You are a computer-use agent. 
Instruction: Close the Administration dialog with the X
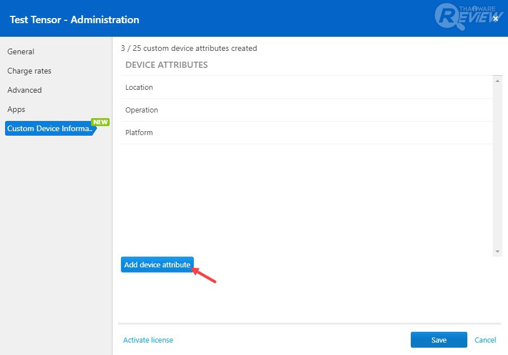pyautogui.click(x=496, y=19)
